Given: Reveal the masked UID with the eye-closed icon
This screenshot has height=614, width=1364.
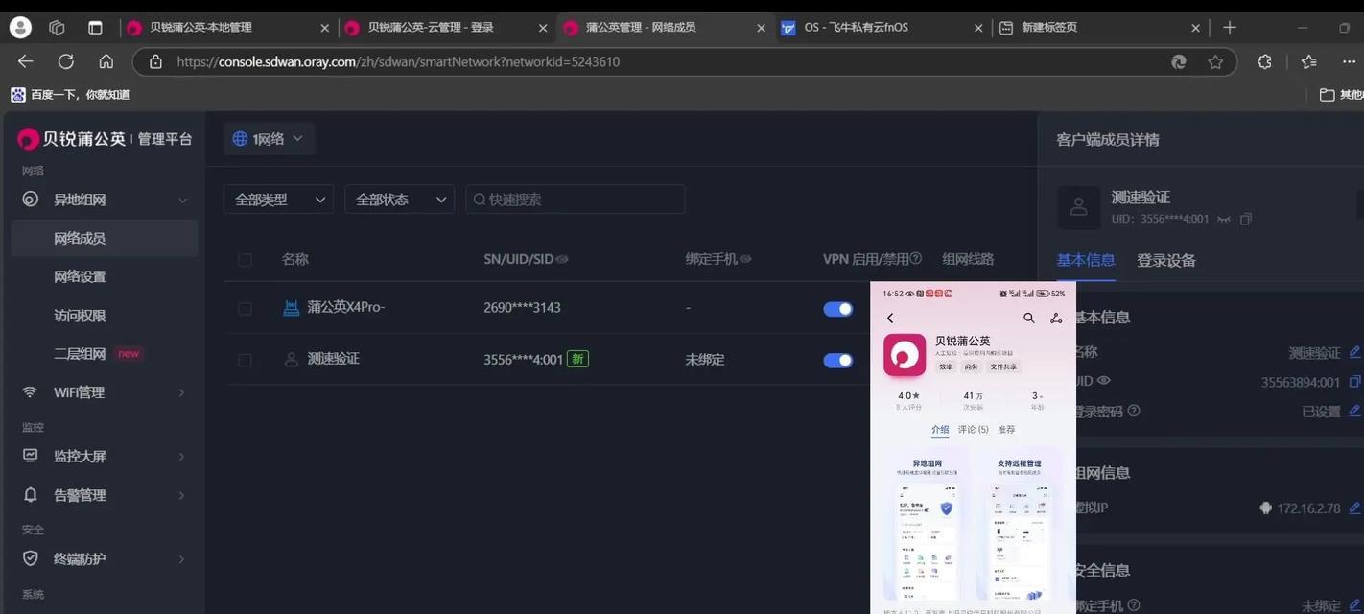Looking at the screenshot, I should [x=1224, y=219].
